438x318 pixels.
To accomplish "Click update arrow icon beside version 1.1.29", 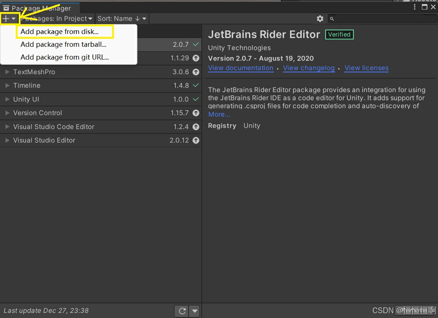I will [x=196, y=58].
